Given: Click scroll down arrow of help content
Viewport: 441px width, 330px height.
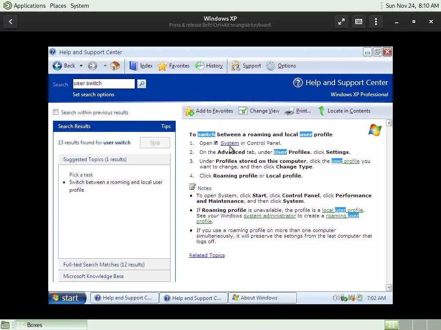Looking at the screenshot, I should (389, 287).
